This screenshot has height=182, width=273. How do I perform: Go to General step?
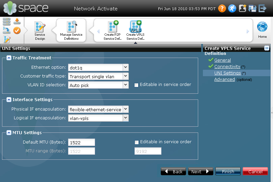tap(222, 60)
